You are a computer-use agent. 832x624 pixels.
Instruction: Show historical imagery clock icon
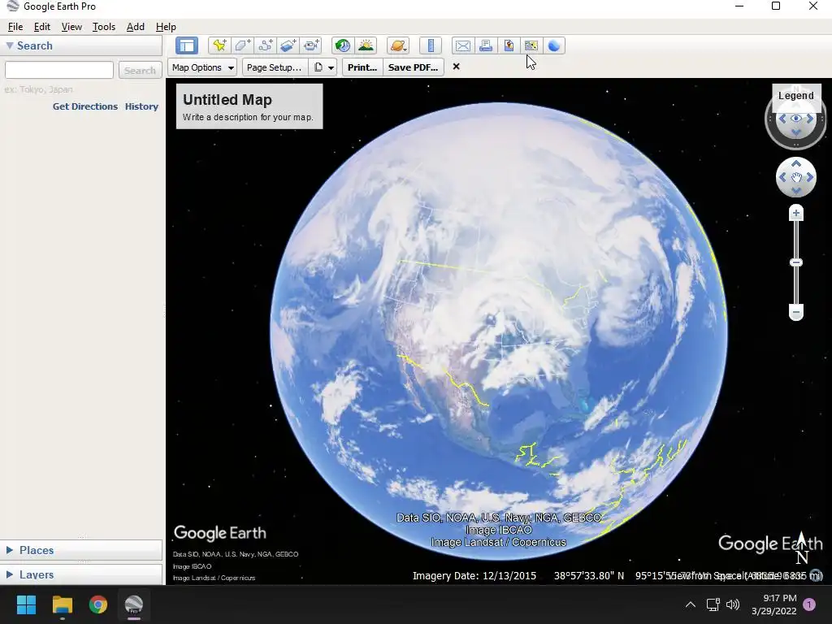(x=343, y=45)
